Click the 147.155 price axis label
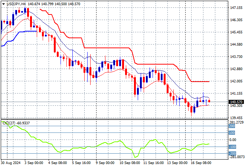The image size is (245, 167). tap(236, 7)
